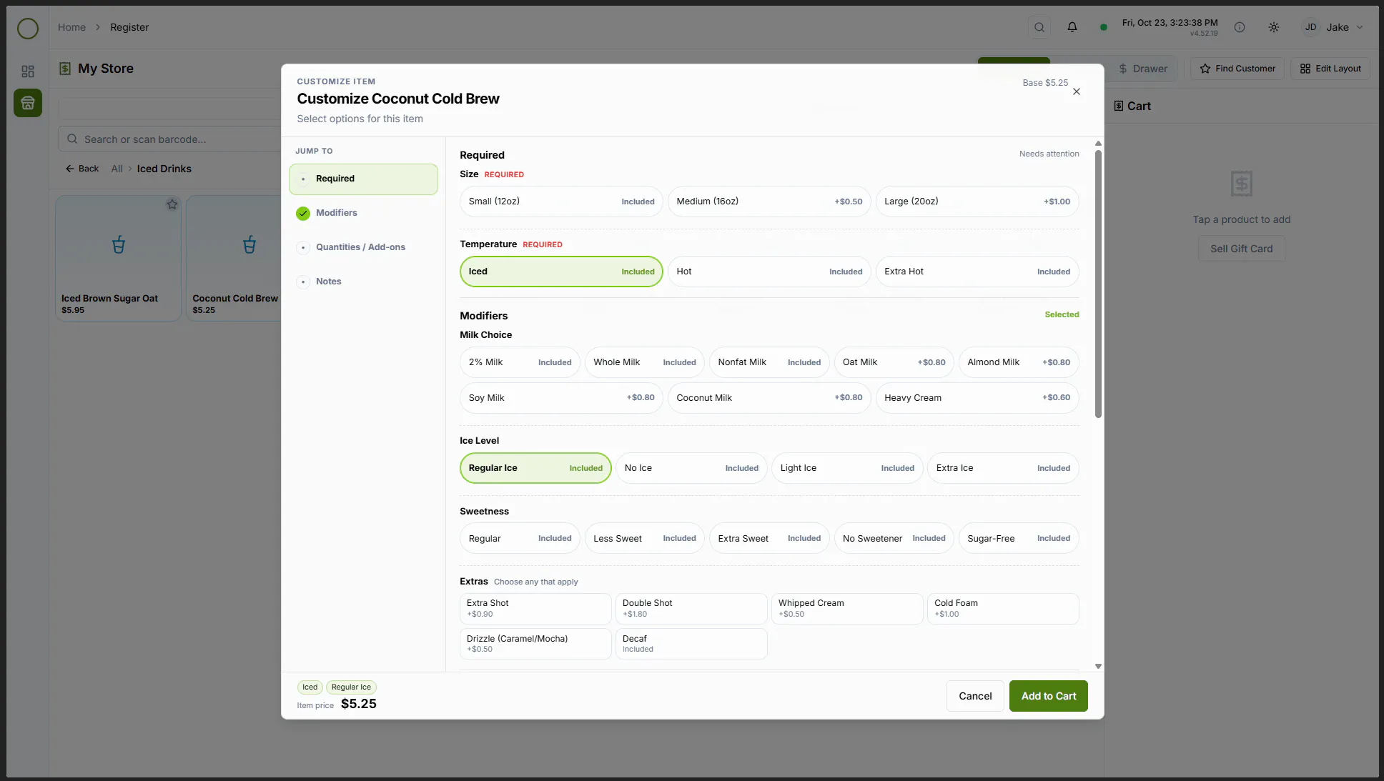Open Find Customer
Viewport: 1384px width, 781px height.
tap(1237, 69)
